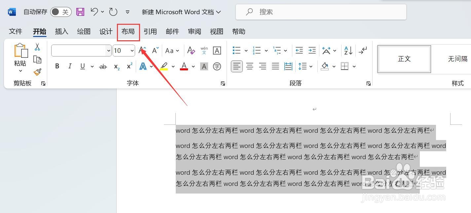Click the Format Painter icon
This screenshot has width=471, height=213.
[37, 72]
